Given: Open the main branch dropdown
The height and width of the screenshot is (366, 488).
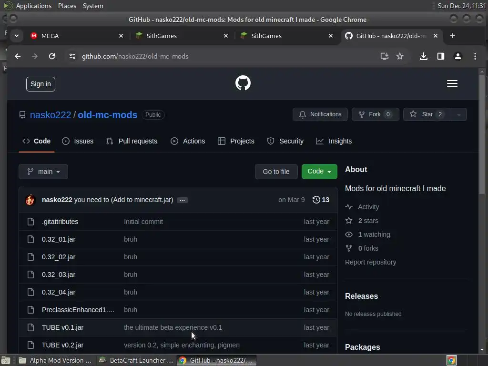Looking at the screenshot, I should (43, 172).
